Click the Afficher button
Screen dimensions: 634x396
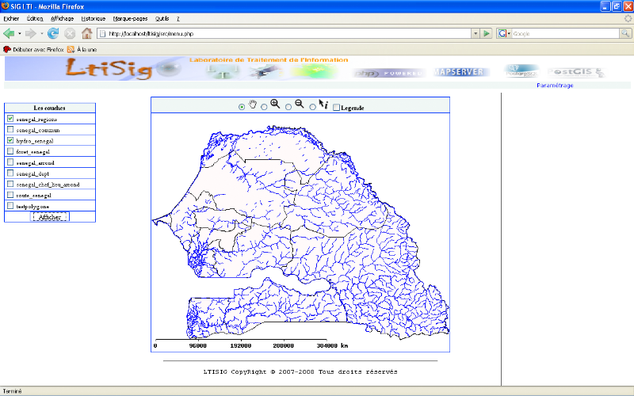coord(50,216)
